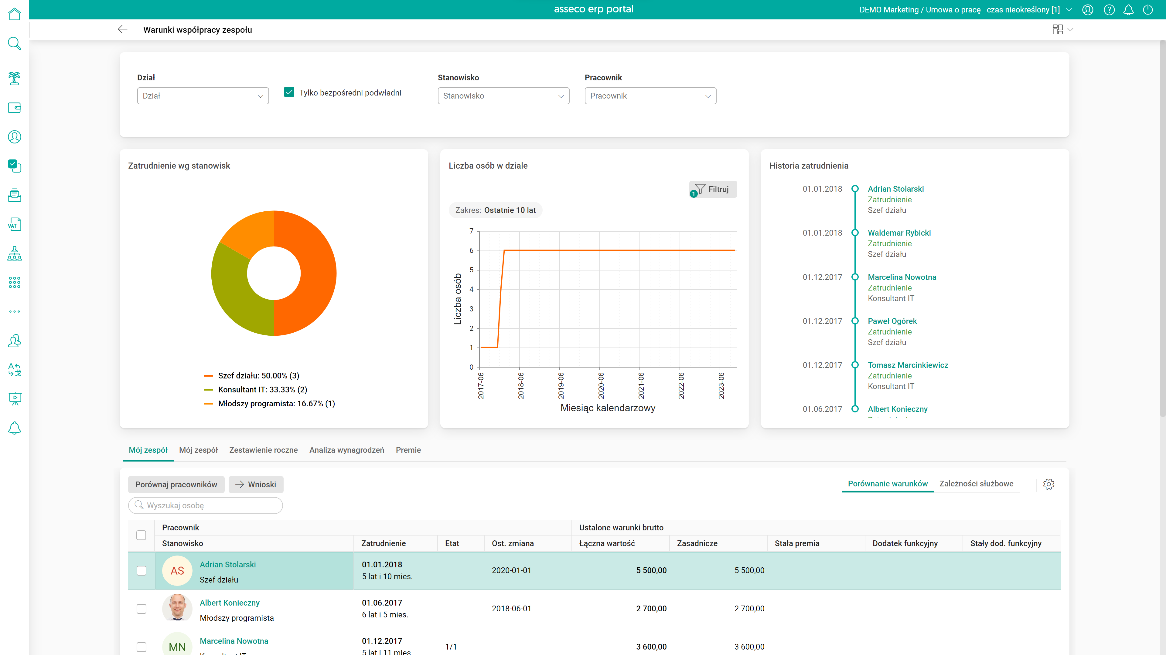Click the VAT document icon
The image size is (1166, 655).
(x=15, y=225)
